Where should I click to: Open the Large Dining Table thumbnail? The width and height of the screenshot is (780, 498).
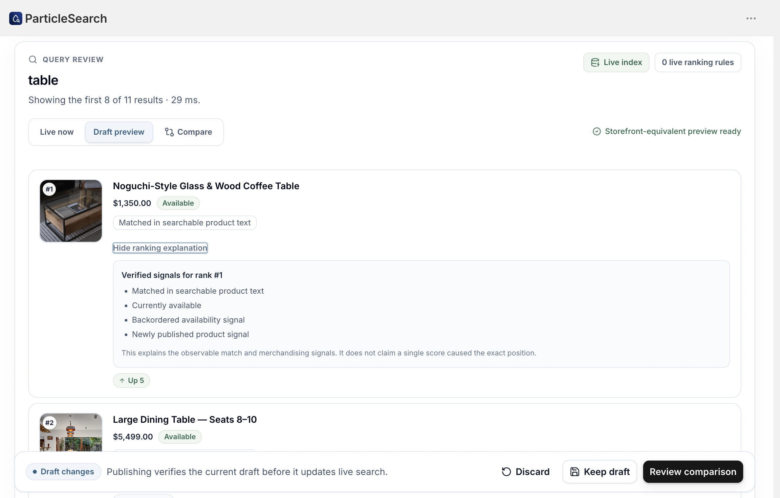[x=71, y=432]
